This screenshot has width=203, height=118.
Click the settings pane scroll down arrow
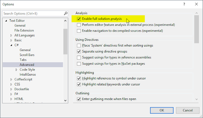tap(197, 99)
